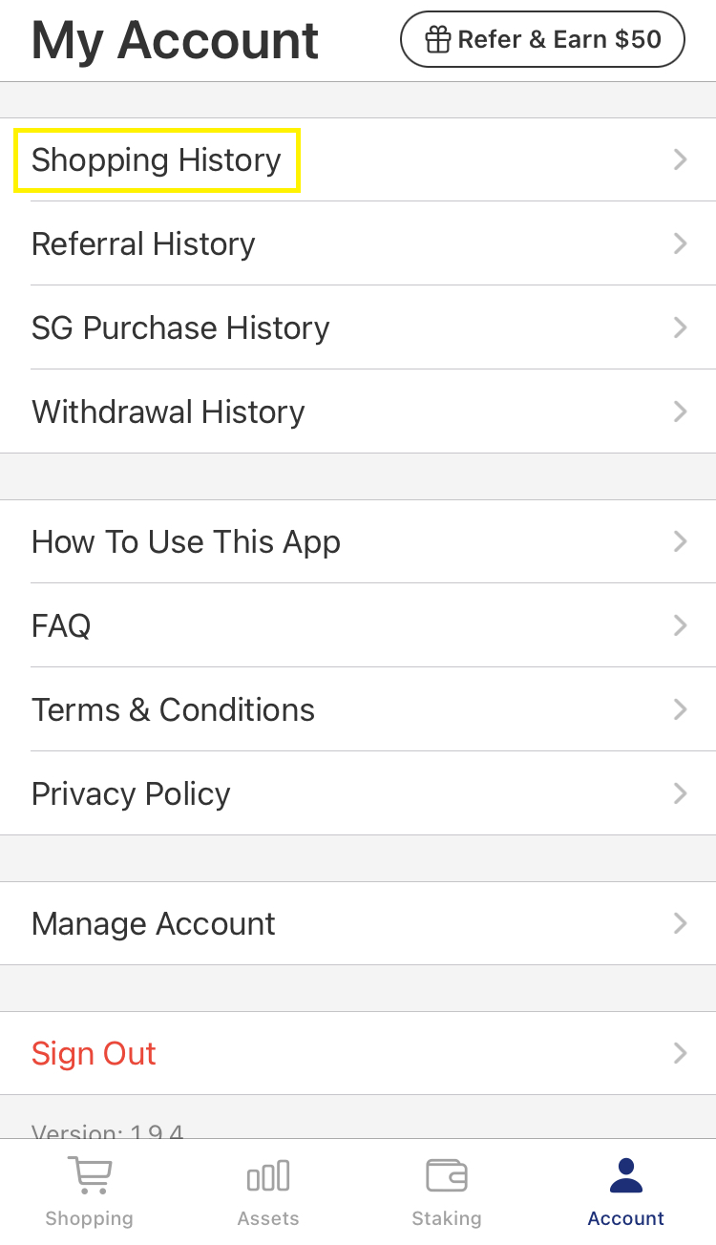
Task: Select How To Use This App
Action: pyautogui.click(x=186, y=541)
